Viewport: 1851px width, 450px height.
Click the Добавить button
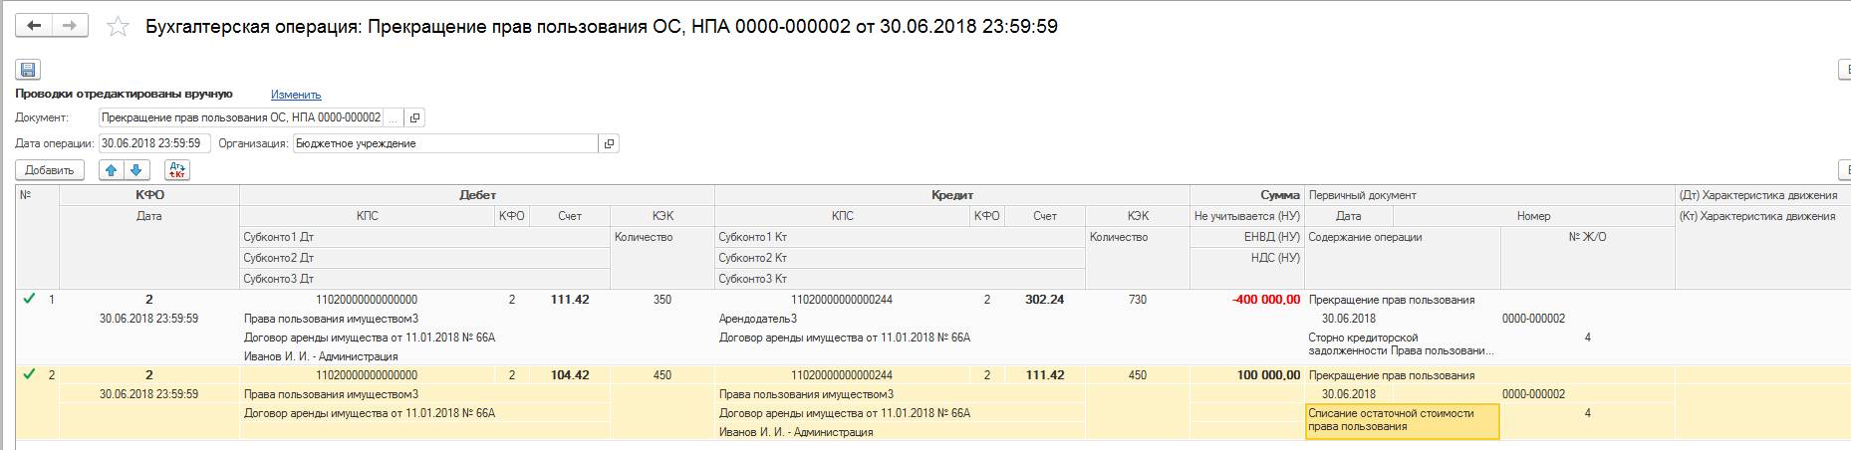tap(50, 170)
